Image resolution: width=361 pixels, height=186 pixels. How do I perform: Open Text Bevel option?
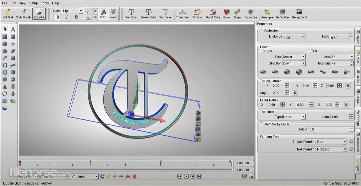(166, 14)
